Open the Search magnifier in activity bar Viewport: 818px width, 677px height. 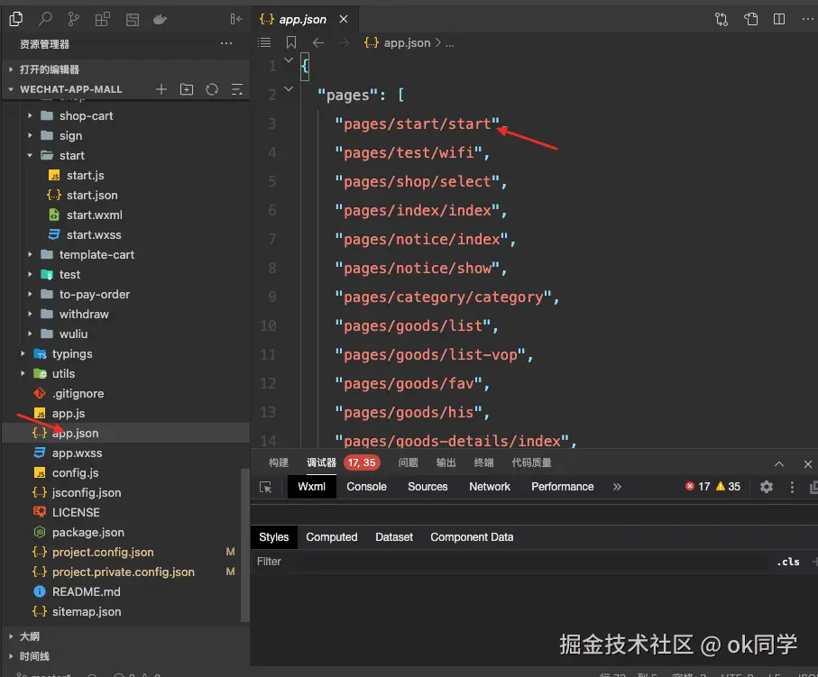tap(45, 19)
